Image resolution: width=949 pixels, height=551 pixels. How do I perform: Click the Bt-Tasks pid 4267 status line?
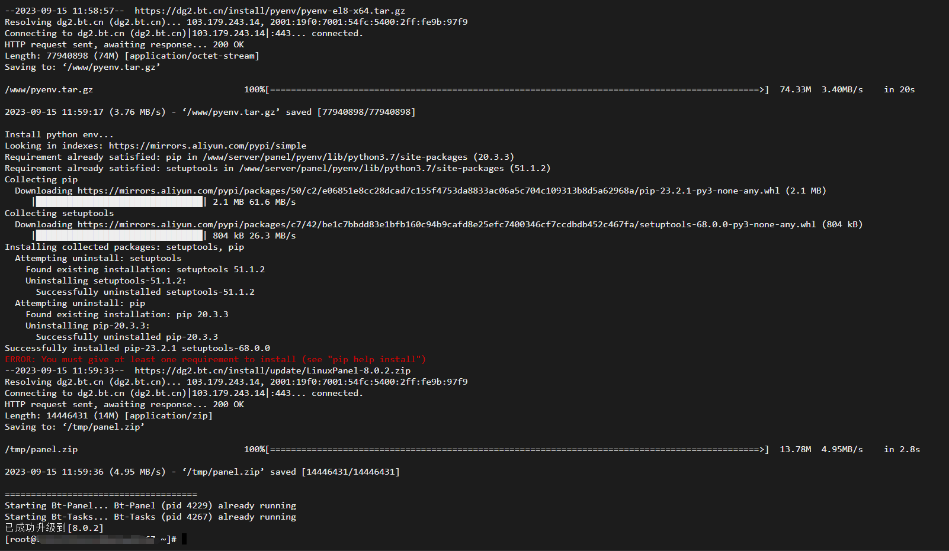pyautogui.click(x=150, y=517)
